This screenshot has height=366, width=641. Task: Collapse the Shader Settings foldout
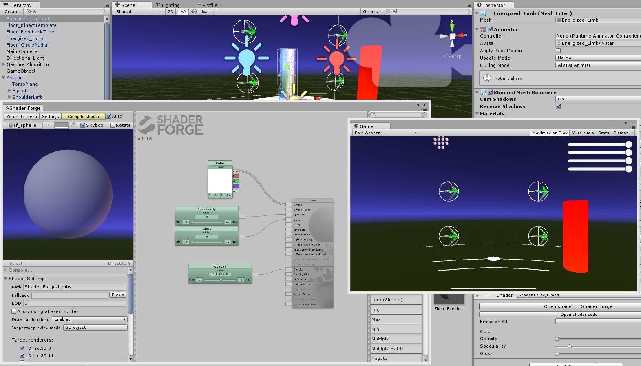click(x=6, y=279)
